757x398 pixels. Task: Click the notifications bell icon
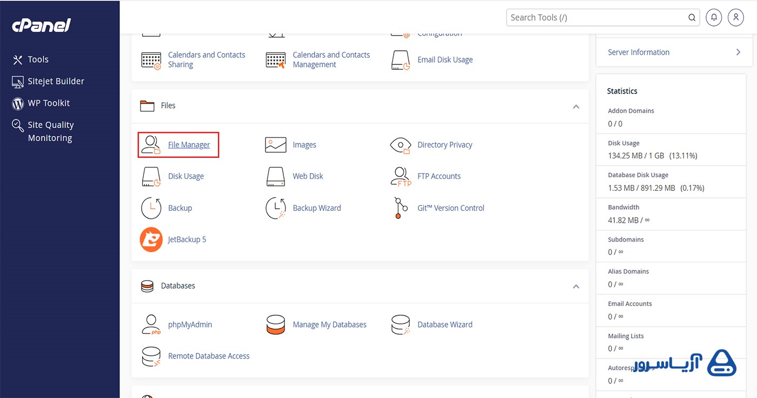[714, 17]
